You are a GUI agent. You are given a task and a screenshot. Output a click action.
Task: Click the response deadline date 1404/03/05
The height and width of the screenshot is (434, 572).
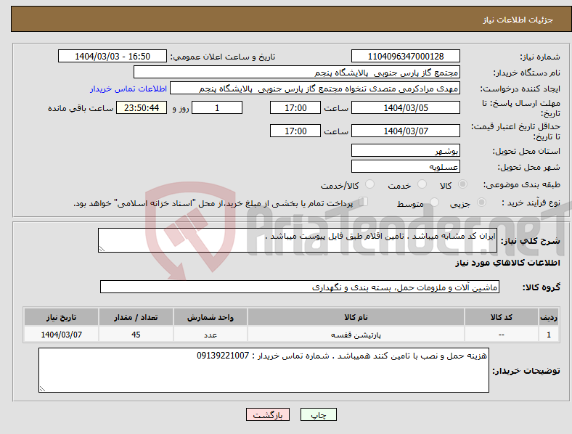406,107
